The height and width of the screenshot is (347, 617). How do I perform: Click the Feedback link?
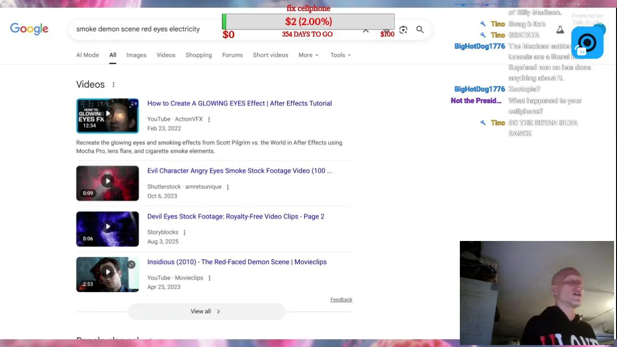341,300
